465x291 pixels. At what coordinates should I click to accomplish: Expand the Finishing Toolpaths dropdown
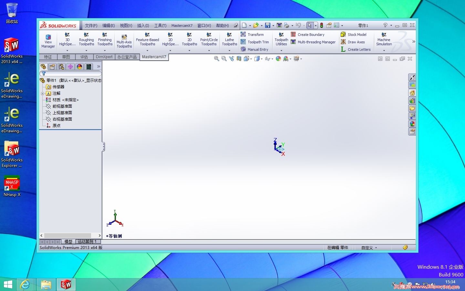105,50
